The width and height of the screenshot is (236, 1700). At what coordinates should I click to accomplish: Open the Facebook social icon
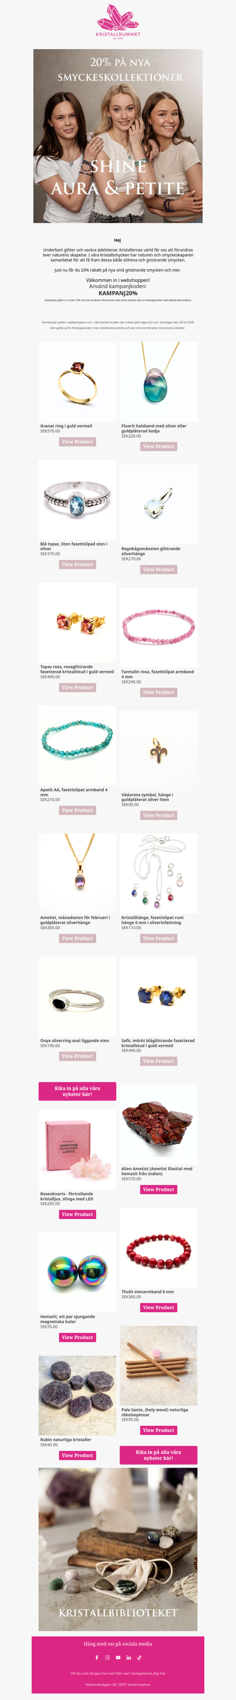click(97, 1657)
